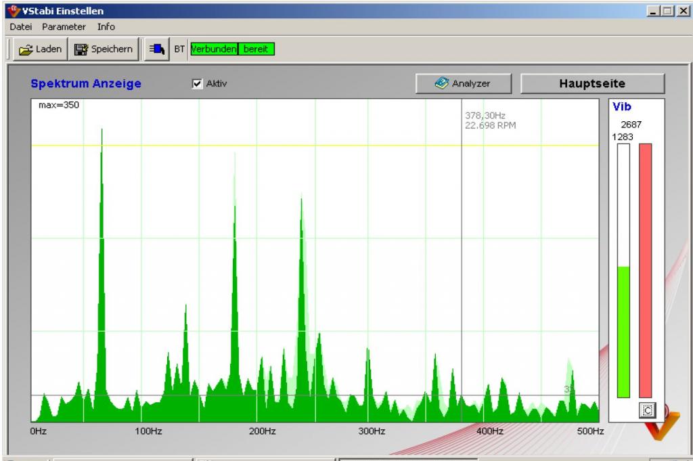Open the Datei menu
The width and height of the screenshot is (693, 461).
[20, 26]
